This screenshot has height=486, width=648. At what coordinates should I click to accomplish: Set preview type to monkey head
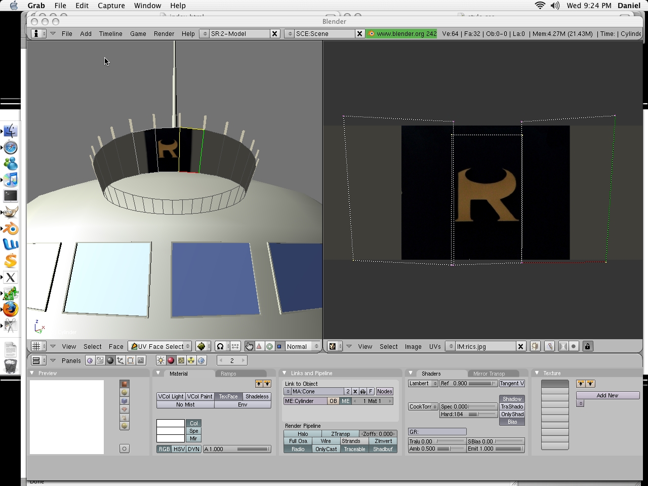[125, 409]
